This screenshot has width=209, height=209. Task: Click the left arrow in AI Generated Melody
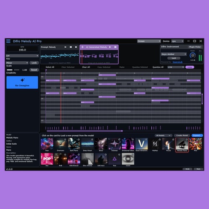point(83,47)
